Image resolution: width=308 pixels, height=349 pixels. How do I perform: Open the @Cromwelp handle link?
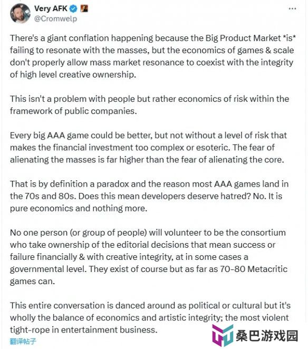[x=55, y=18]
